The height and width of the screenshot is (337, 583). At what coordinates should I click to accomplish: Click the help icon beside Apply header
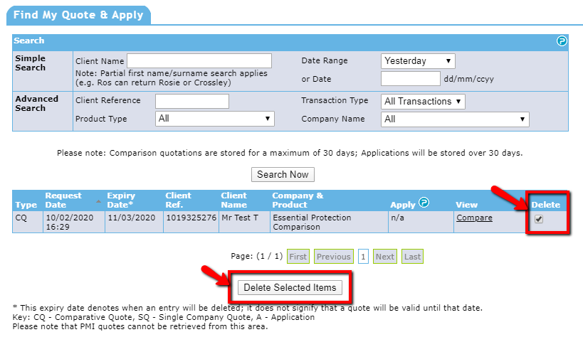(x=424, y=203)
